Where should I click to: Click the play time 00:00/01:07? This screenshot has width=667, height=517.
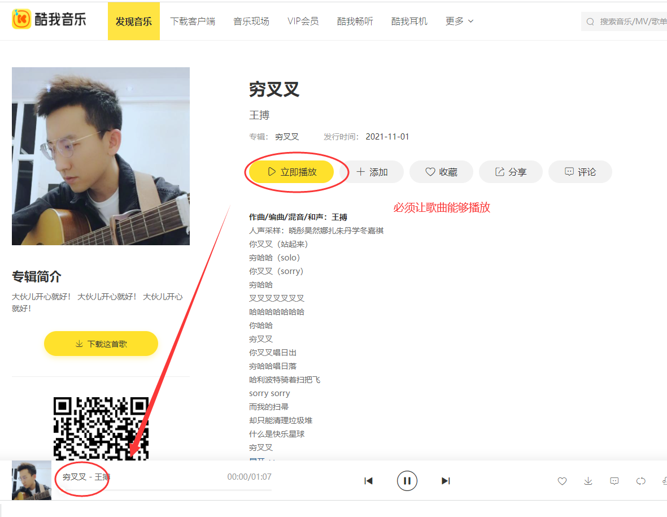pos(249,476)
